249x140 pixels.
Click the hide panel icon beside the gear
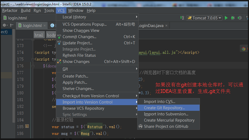click(12, 25)
